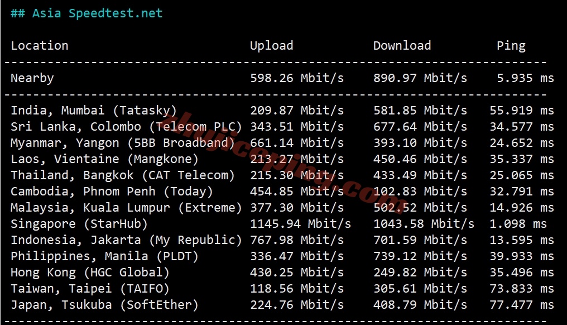Select Kuala Lumpur upload 377.30 Mbit/s

(297, 208)
